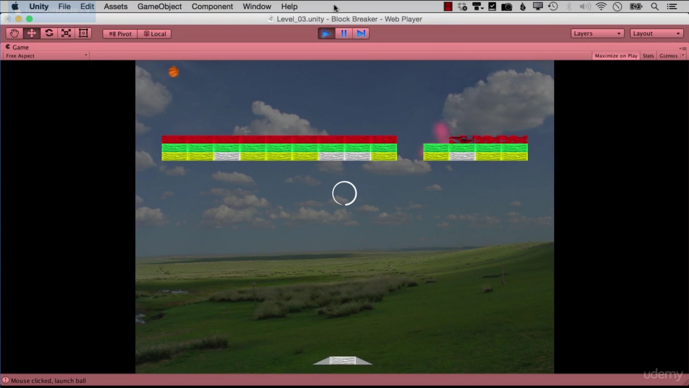Open the GameObject menu
689x388 pixels.
pos(159,6)
